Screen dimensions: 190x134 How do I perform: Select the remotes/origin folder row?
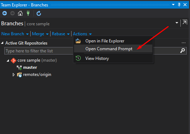pos(37,74)
